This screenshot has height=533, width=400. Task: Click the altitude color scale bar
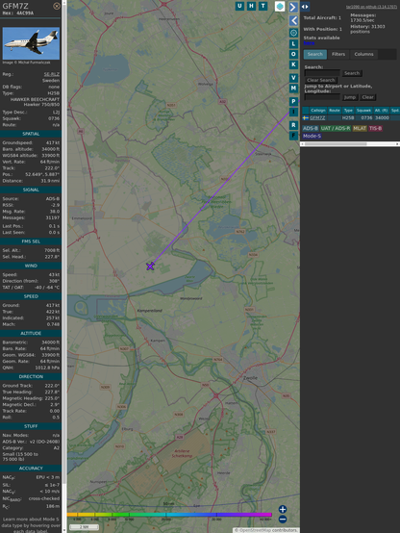coord(169,515)
